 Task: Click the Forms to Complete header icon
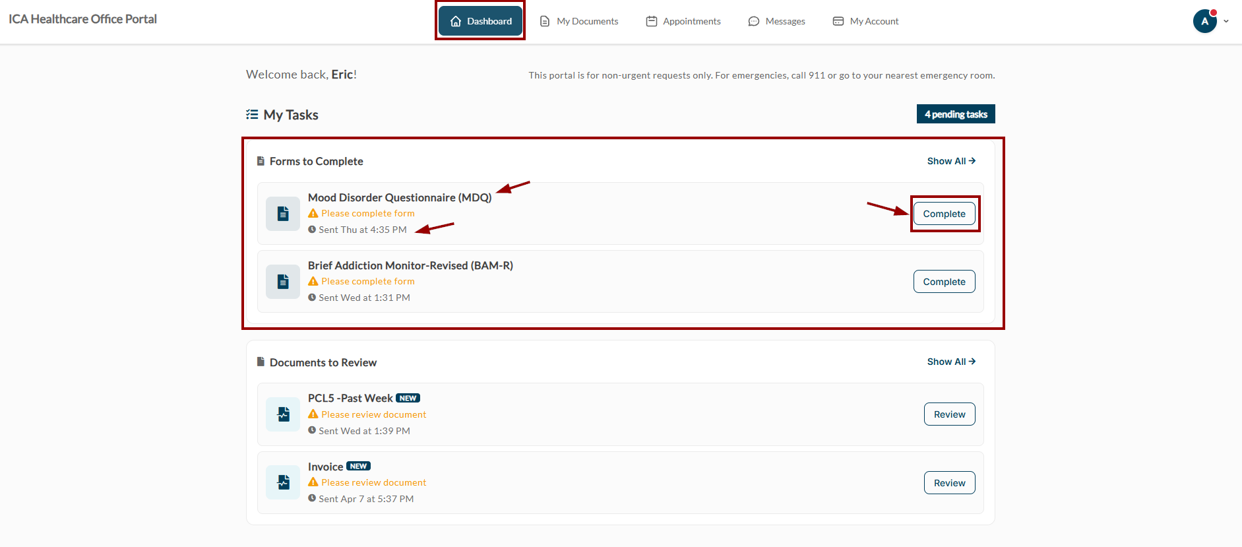point(261,161)
